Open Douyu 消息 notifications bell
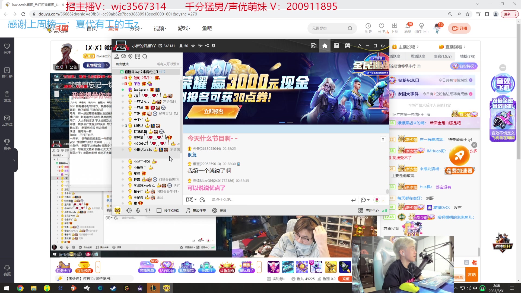 coord(408,28)
